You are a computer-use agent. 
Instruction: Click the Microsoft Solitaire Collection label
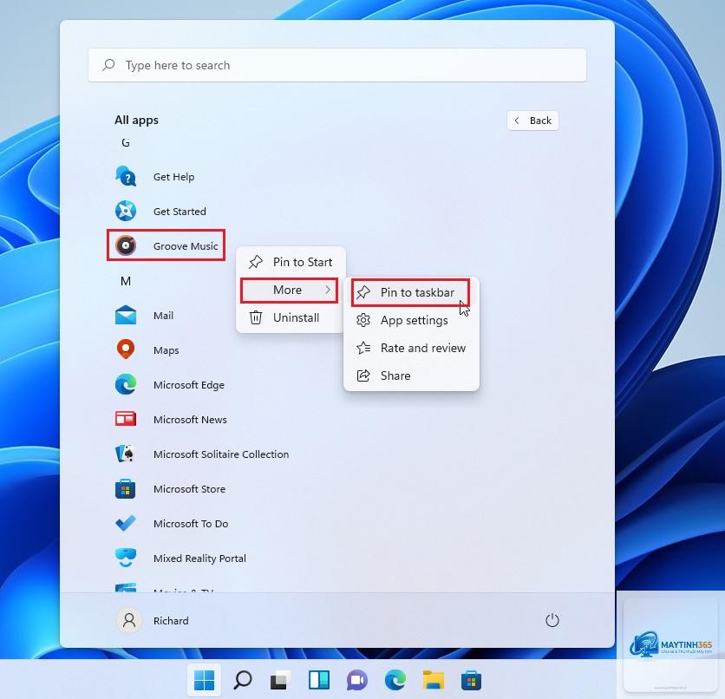pyautogui.click(x=221, y=454)
